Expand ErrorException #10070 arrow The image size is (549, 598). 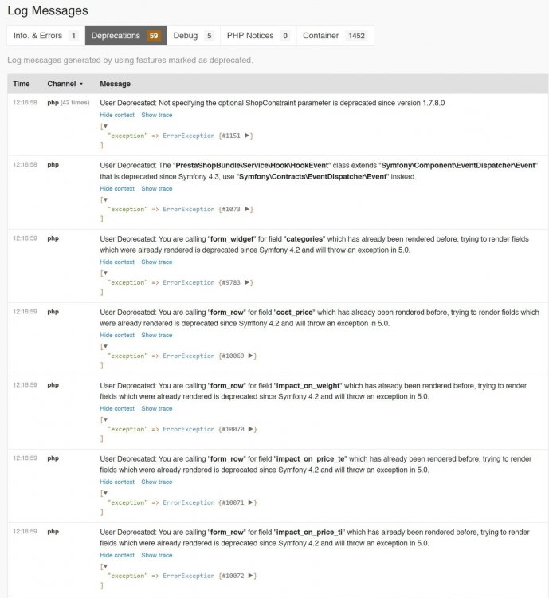(x=250, y=429)
